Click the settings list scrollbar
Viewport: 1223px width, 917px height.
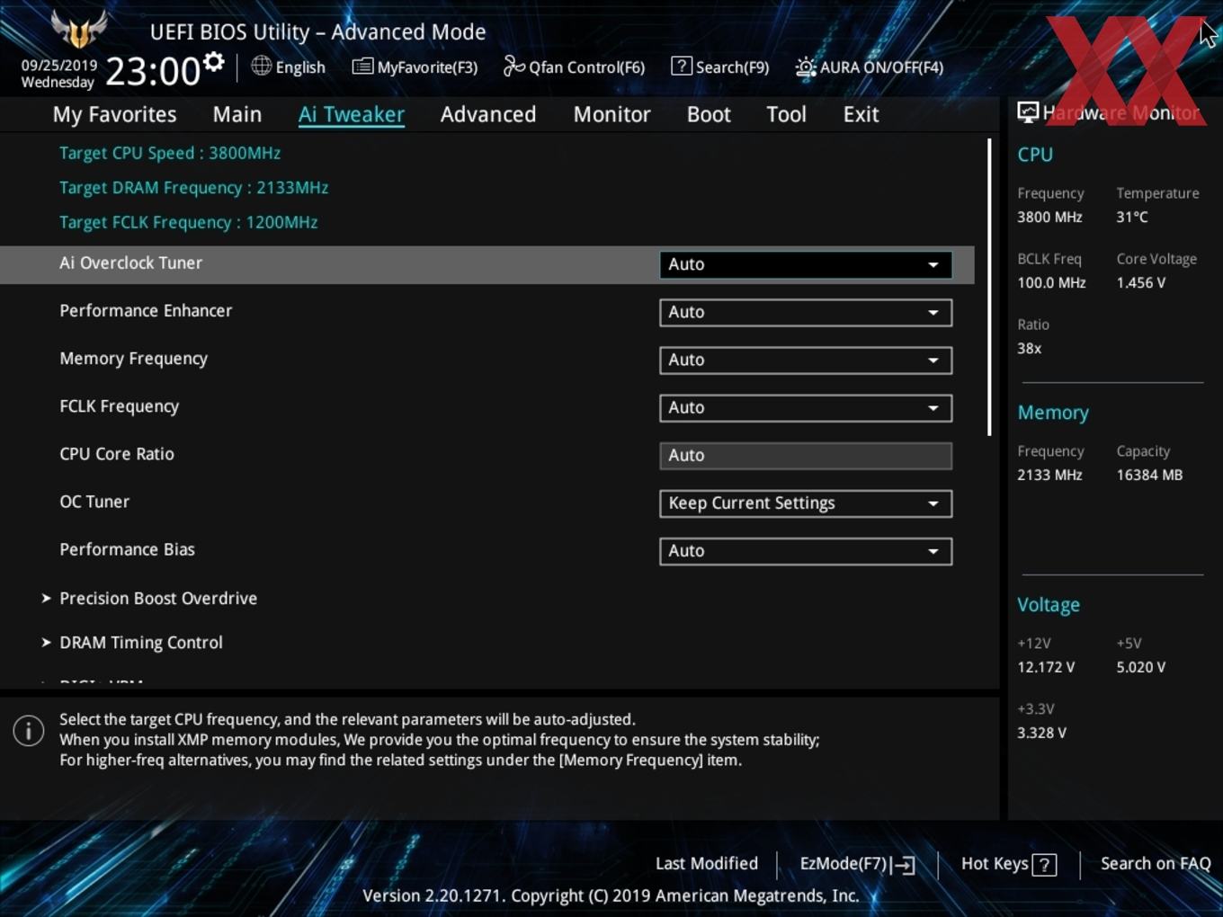click(989, 287)
